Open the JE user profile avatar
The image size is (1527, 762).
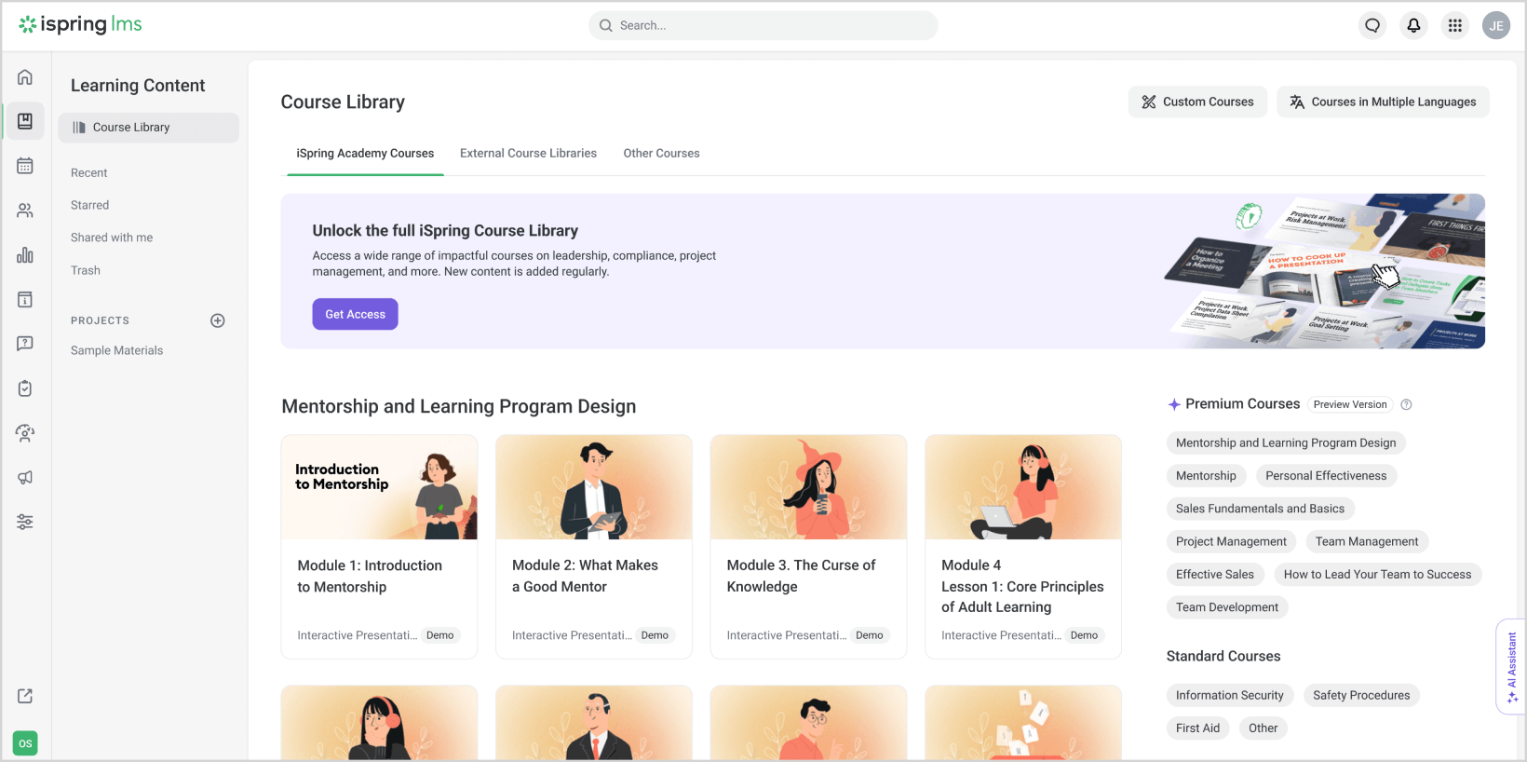point(1496,26)
